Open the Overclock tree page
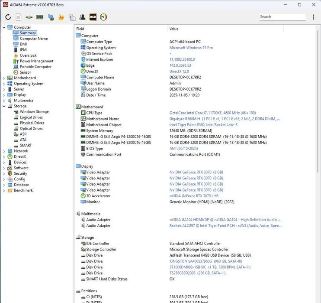Screen dimensions: 321x303 (28, 55)
